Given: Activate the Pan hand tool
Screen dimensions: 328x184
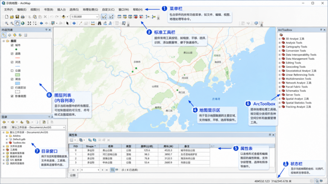Looking at the screenshot, I should pyautogui.click(x=17, y=23).
